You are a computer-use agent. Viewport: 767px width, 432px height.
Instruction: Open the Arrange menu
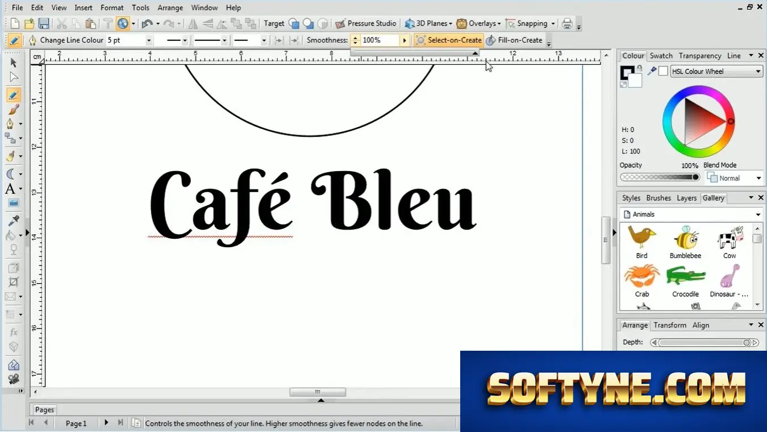pos(170,7)
